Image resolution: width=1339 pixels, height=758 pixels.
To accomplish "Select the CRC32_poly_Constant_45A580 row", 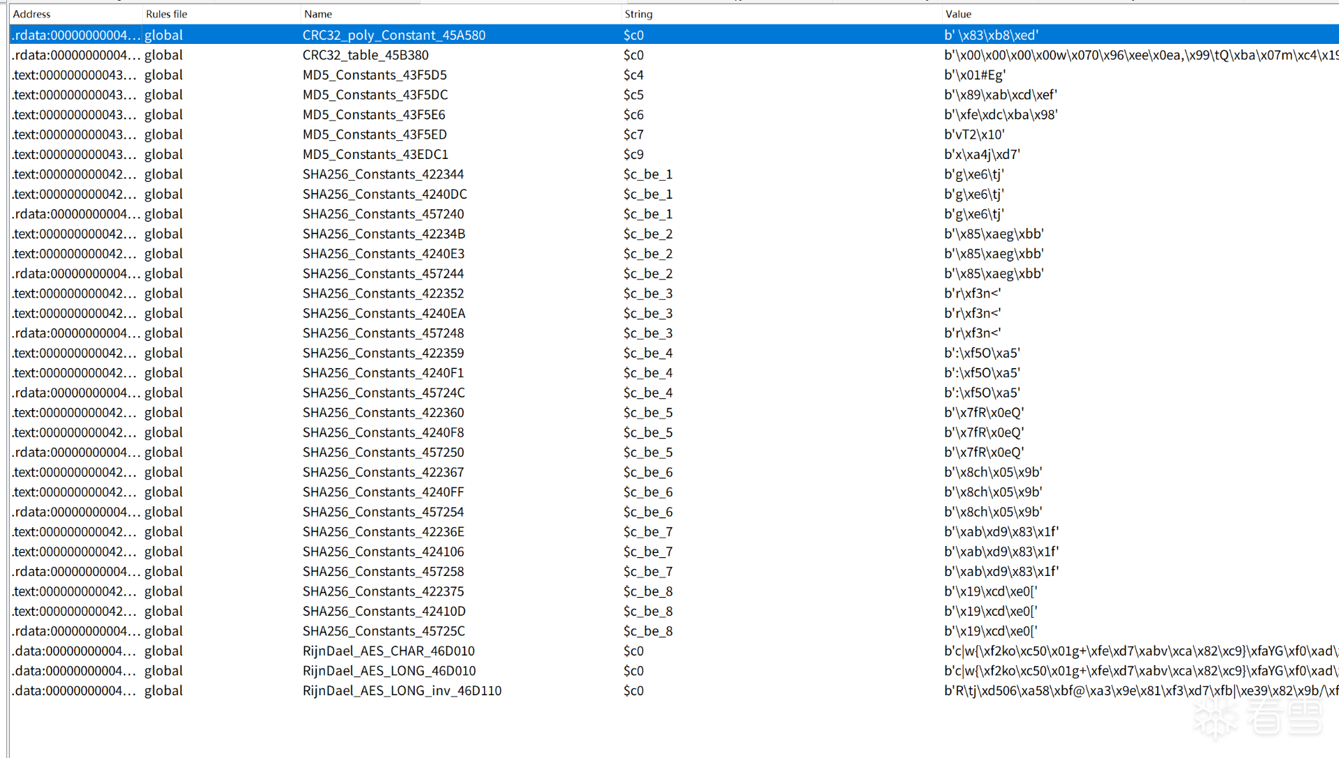I will pyautogui.click(x=394, y=35).
